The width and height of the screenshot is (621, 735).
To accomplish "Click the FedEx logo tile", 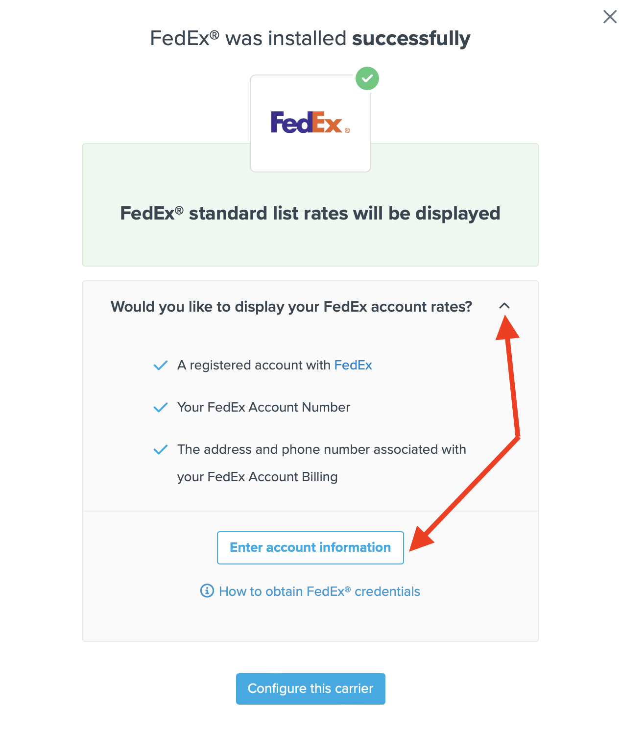I will point(310,123).
